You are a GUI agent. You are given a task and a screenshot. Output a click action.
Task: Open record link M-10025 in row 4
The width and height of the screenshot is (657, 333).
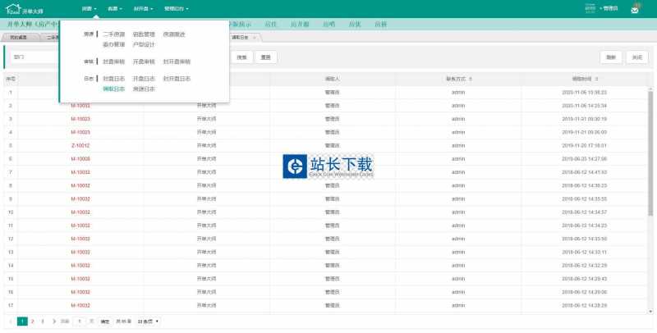point(80,132)
